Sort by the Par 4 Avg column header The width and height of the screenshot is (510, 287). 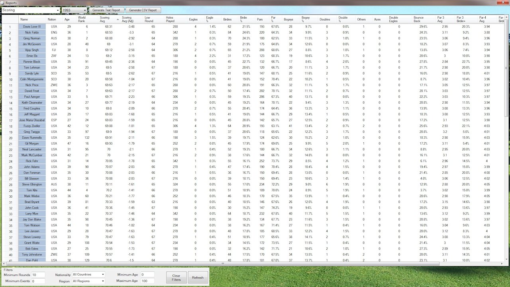click(x=487, y=19)
